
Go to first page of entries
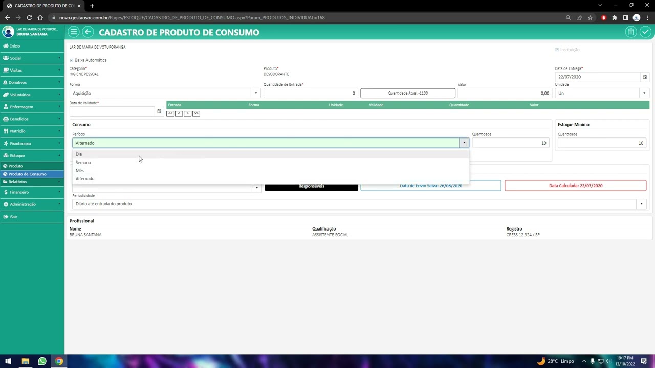(170, 113)
